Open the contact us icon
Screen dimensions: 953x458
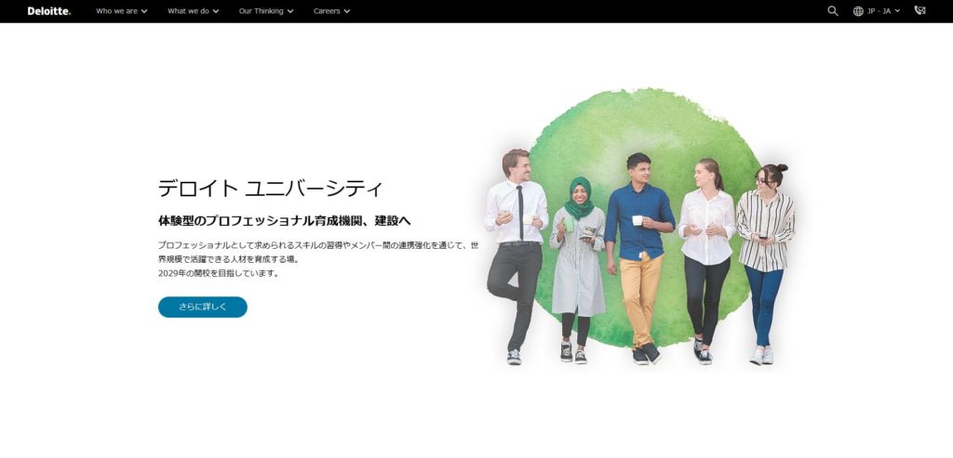pos(919,11)
